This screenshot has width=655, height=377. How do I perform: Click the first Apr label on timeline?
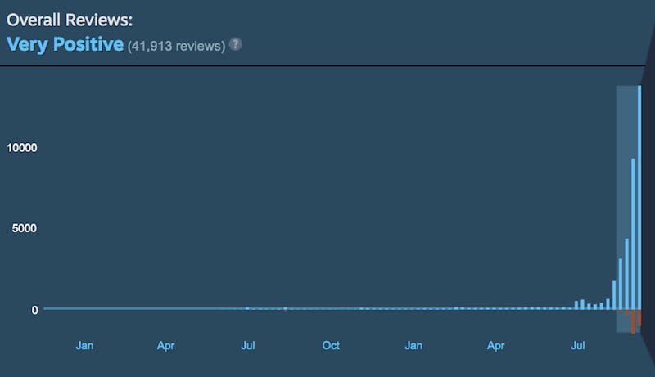pos(166,346)
